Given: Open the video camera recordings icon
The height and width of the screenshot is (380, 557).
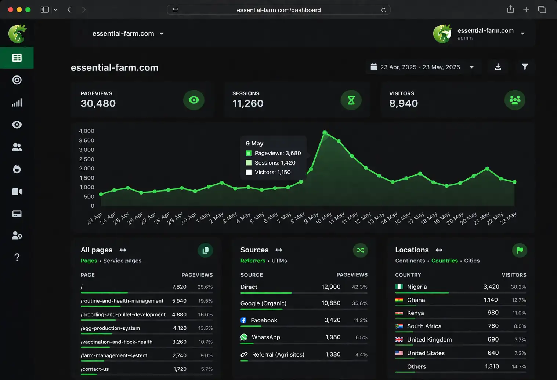Looking at the screenshot, I should tap(17, 192).
